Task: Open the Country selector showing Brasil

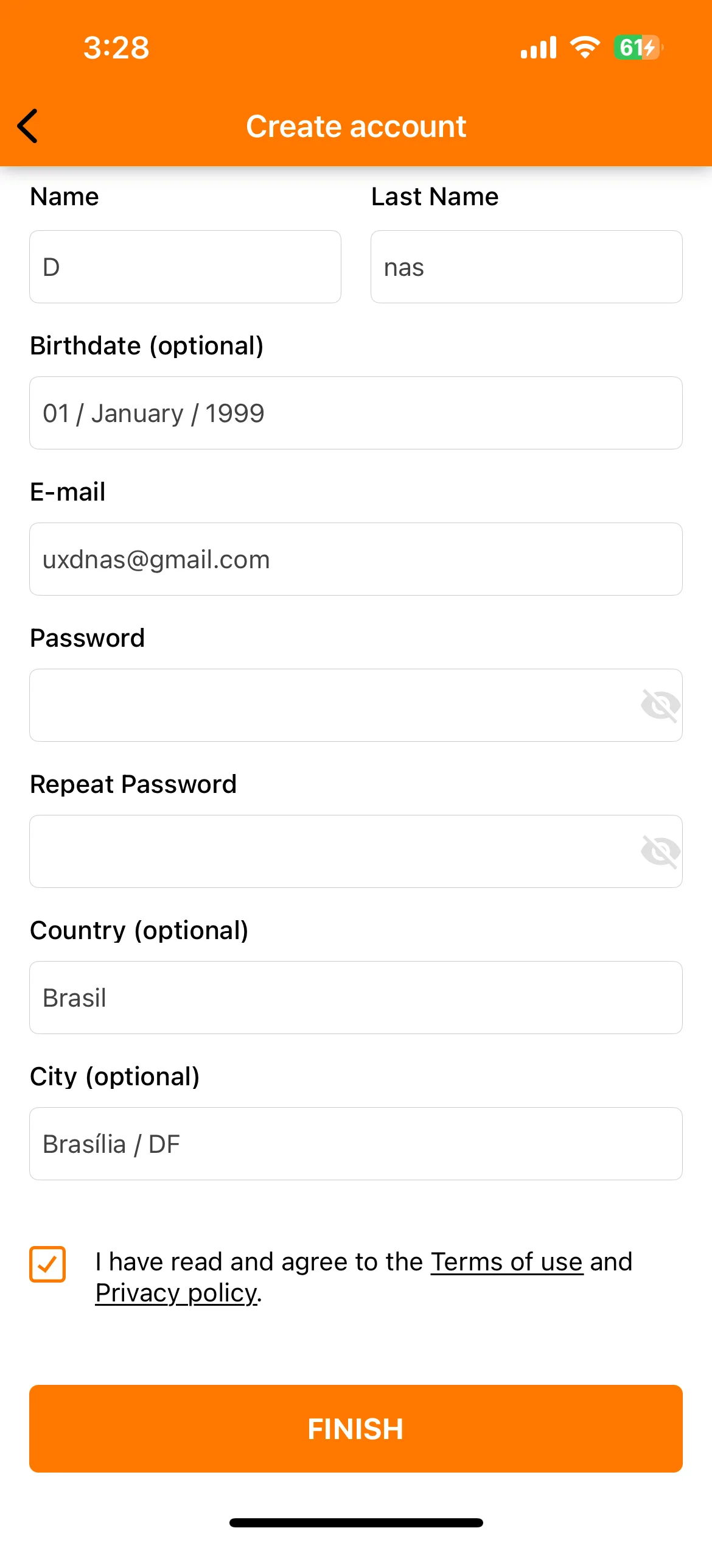Action: (356, 998)
